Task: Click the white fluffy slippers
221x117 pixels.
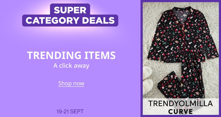Action: (148, 80)
